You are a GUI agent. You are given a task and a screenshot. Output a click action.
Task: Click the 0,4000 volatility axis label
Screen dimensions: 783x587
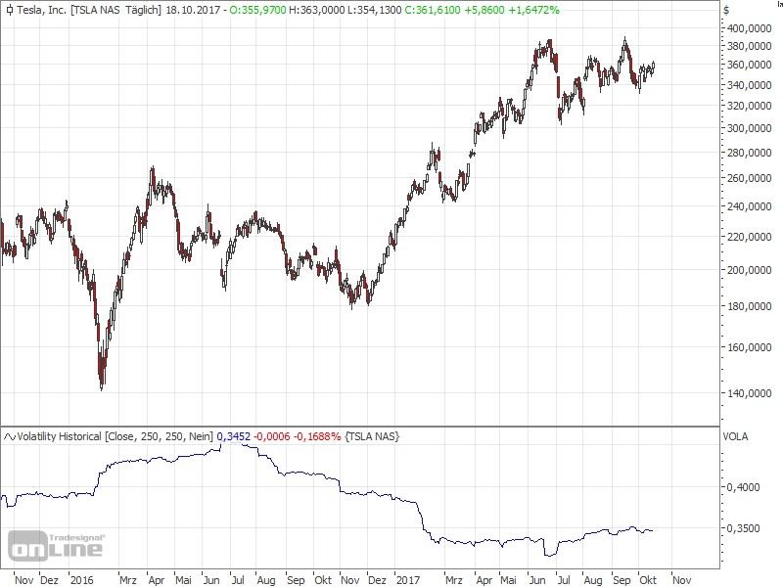coord(744,487)
